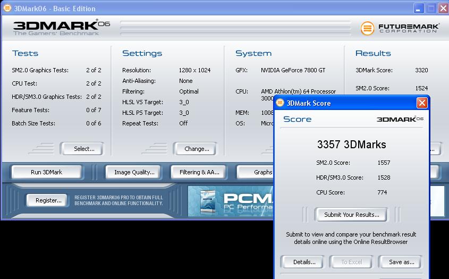Click the 3DMark Score dialog title icon
449x279 pixels.
280,103
